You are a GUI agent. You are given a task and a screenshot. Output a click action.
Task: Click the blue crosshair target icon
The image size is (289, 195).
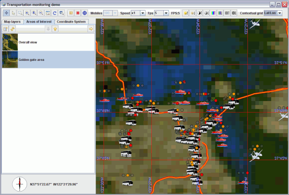point(85,13)
